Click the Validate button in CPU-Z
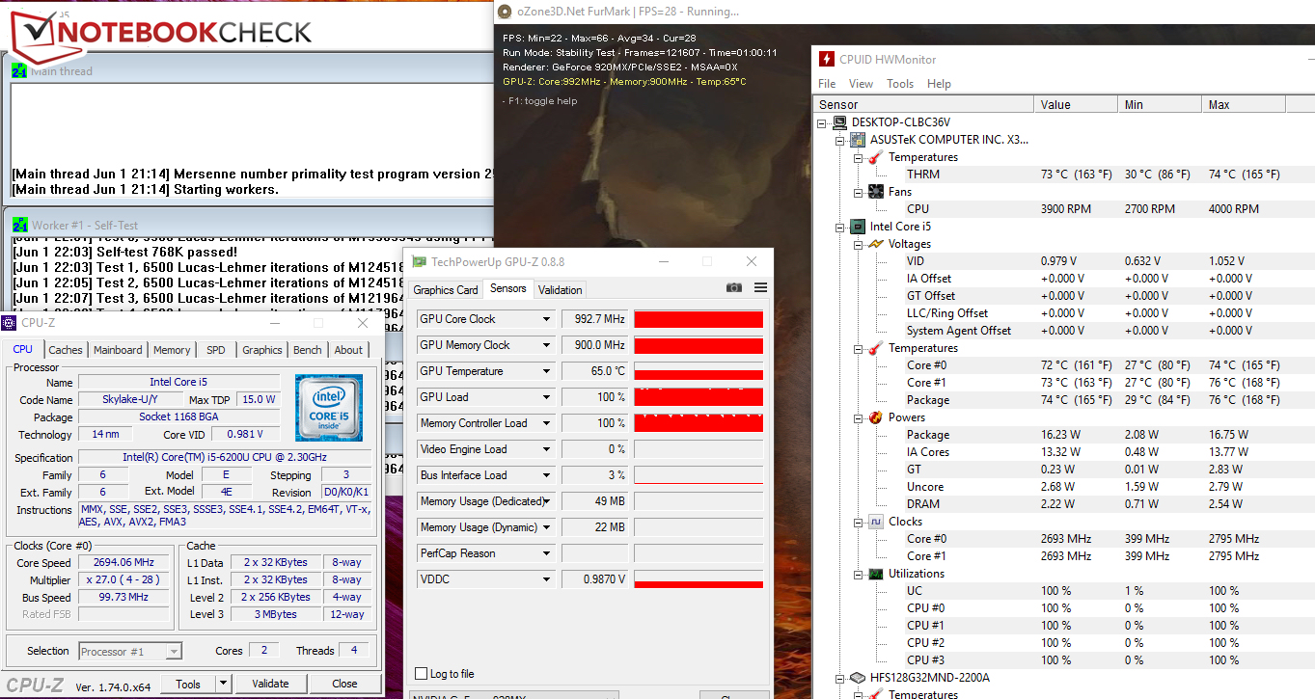This screenshot has height=699, width=1315. tap(270, 684)
